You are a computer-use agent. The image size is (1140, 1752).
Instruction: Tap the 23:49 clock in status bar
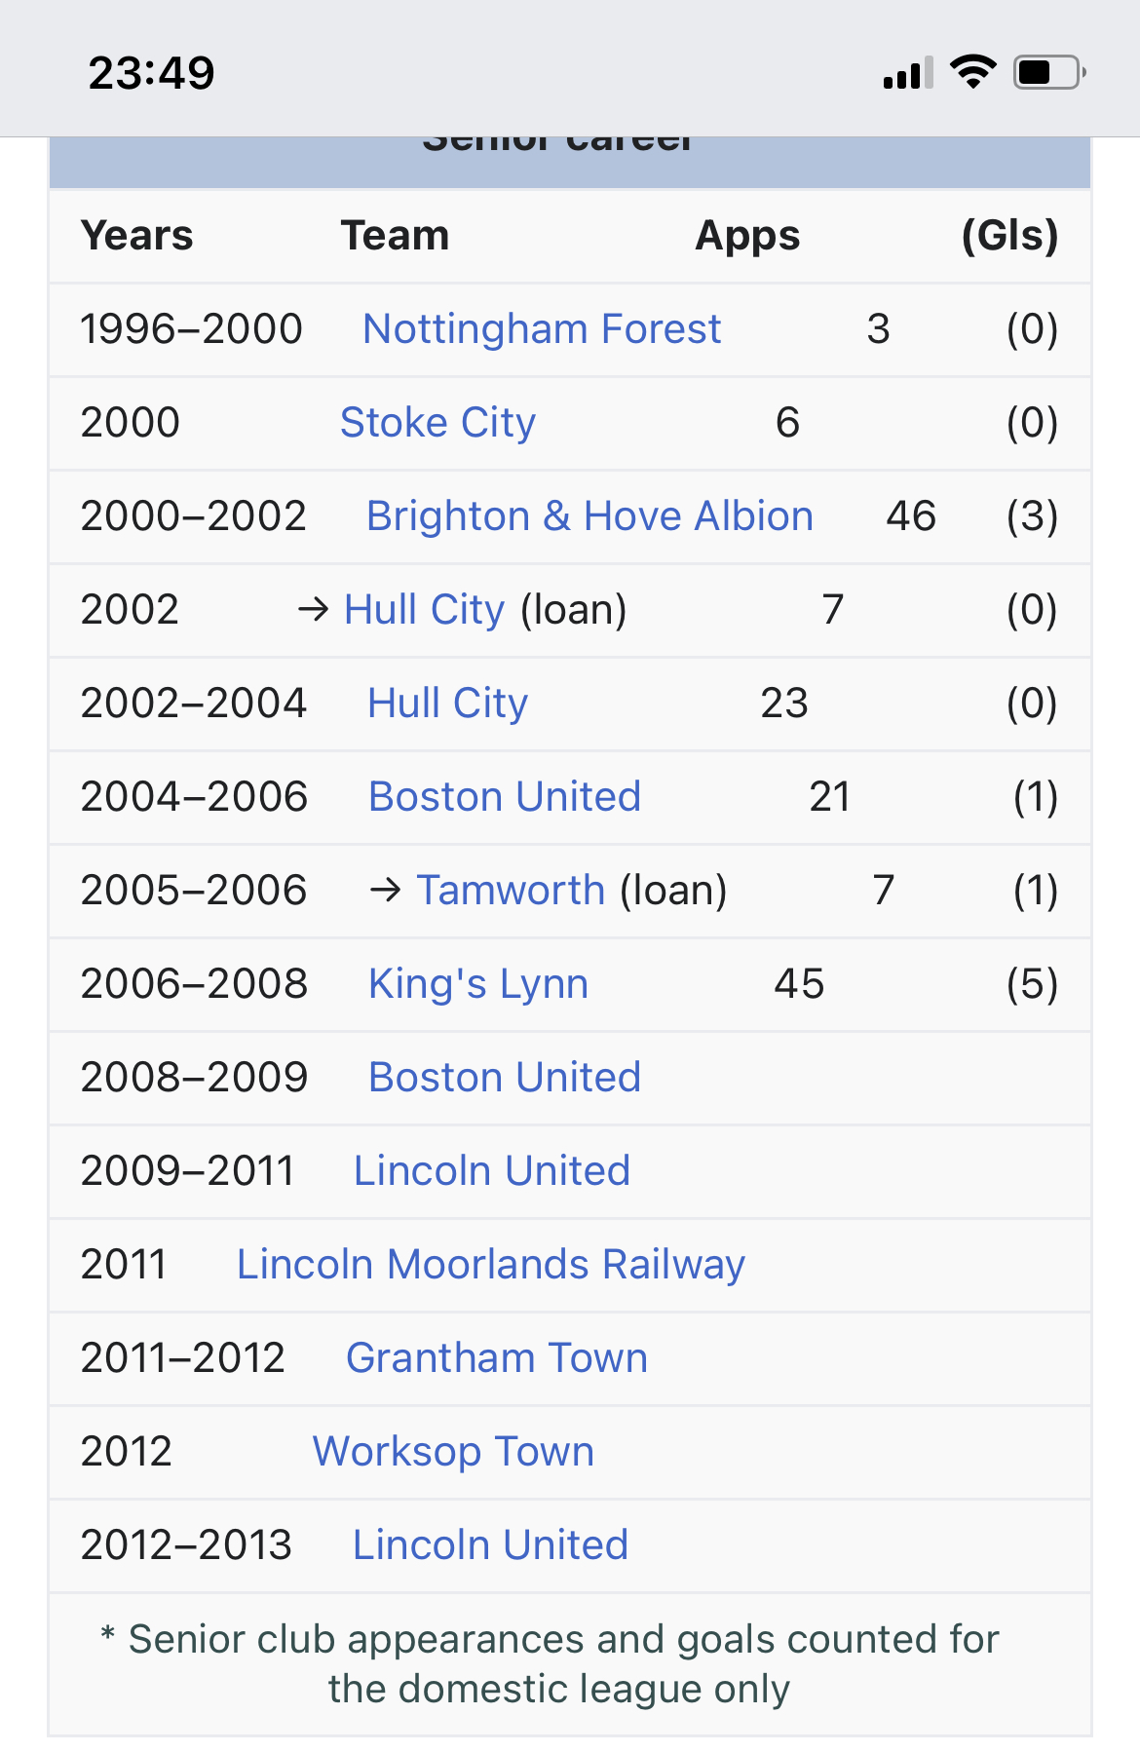point(151,73)
